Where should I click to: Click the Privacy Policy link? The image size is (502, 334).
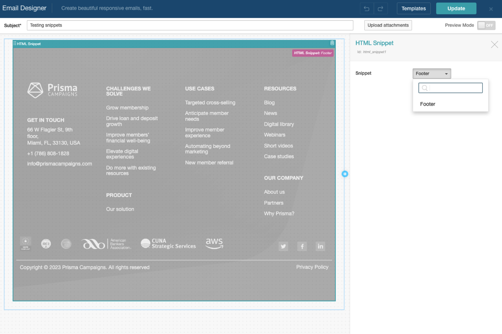click(x=312, y=267)
